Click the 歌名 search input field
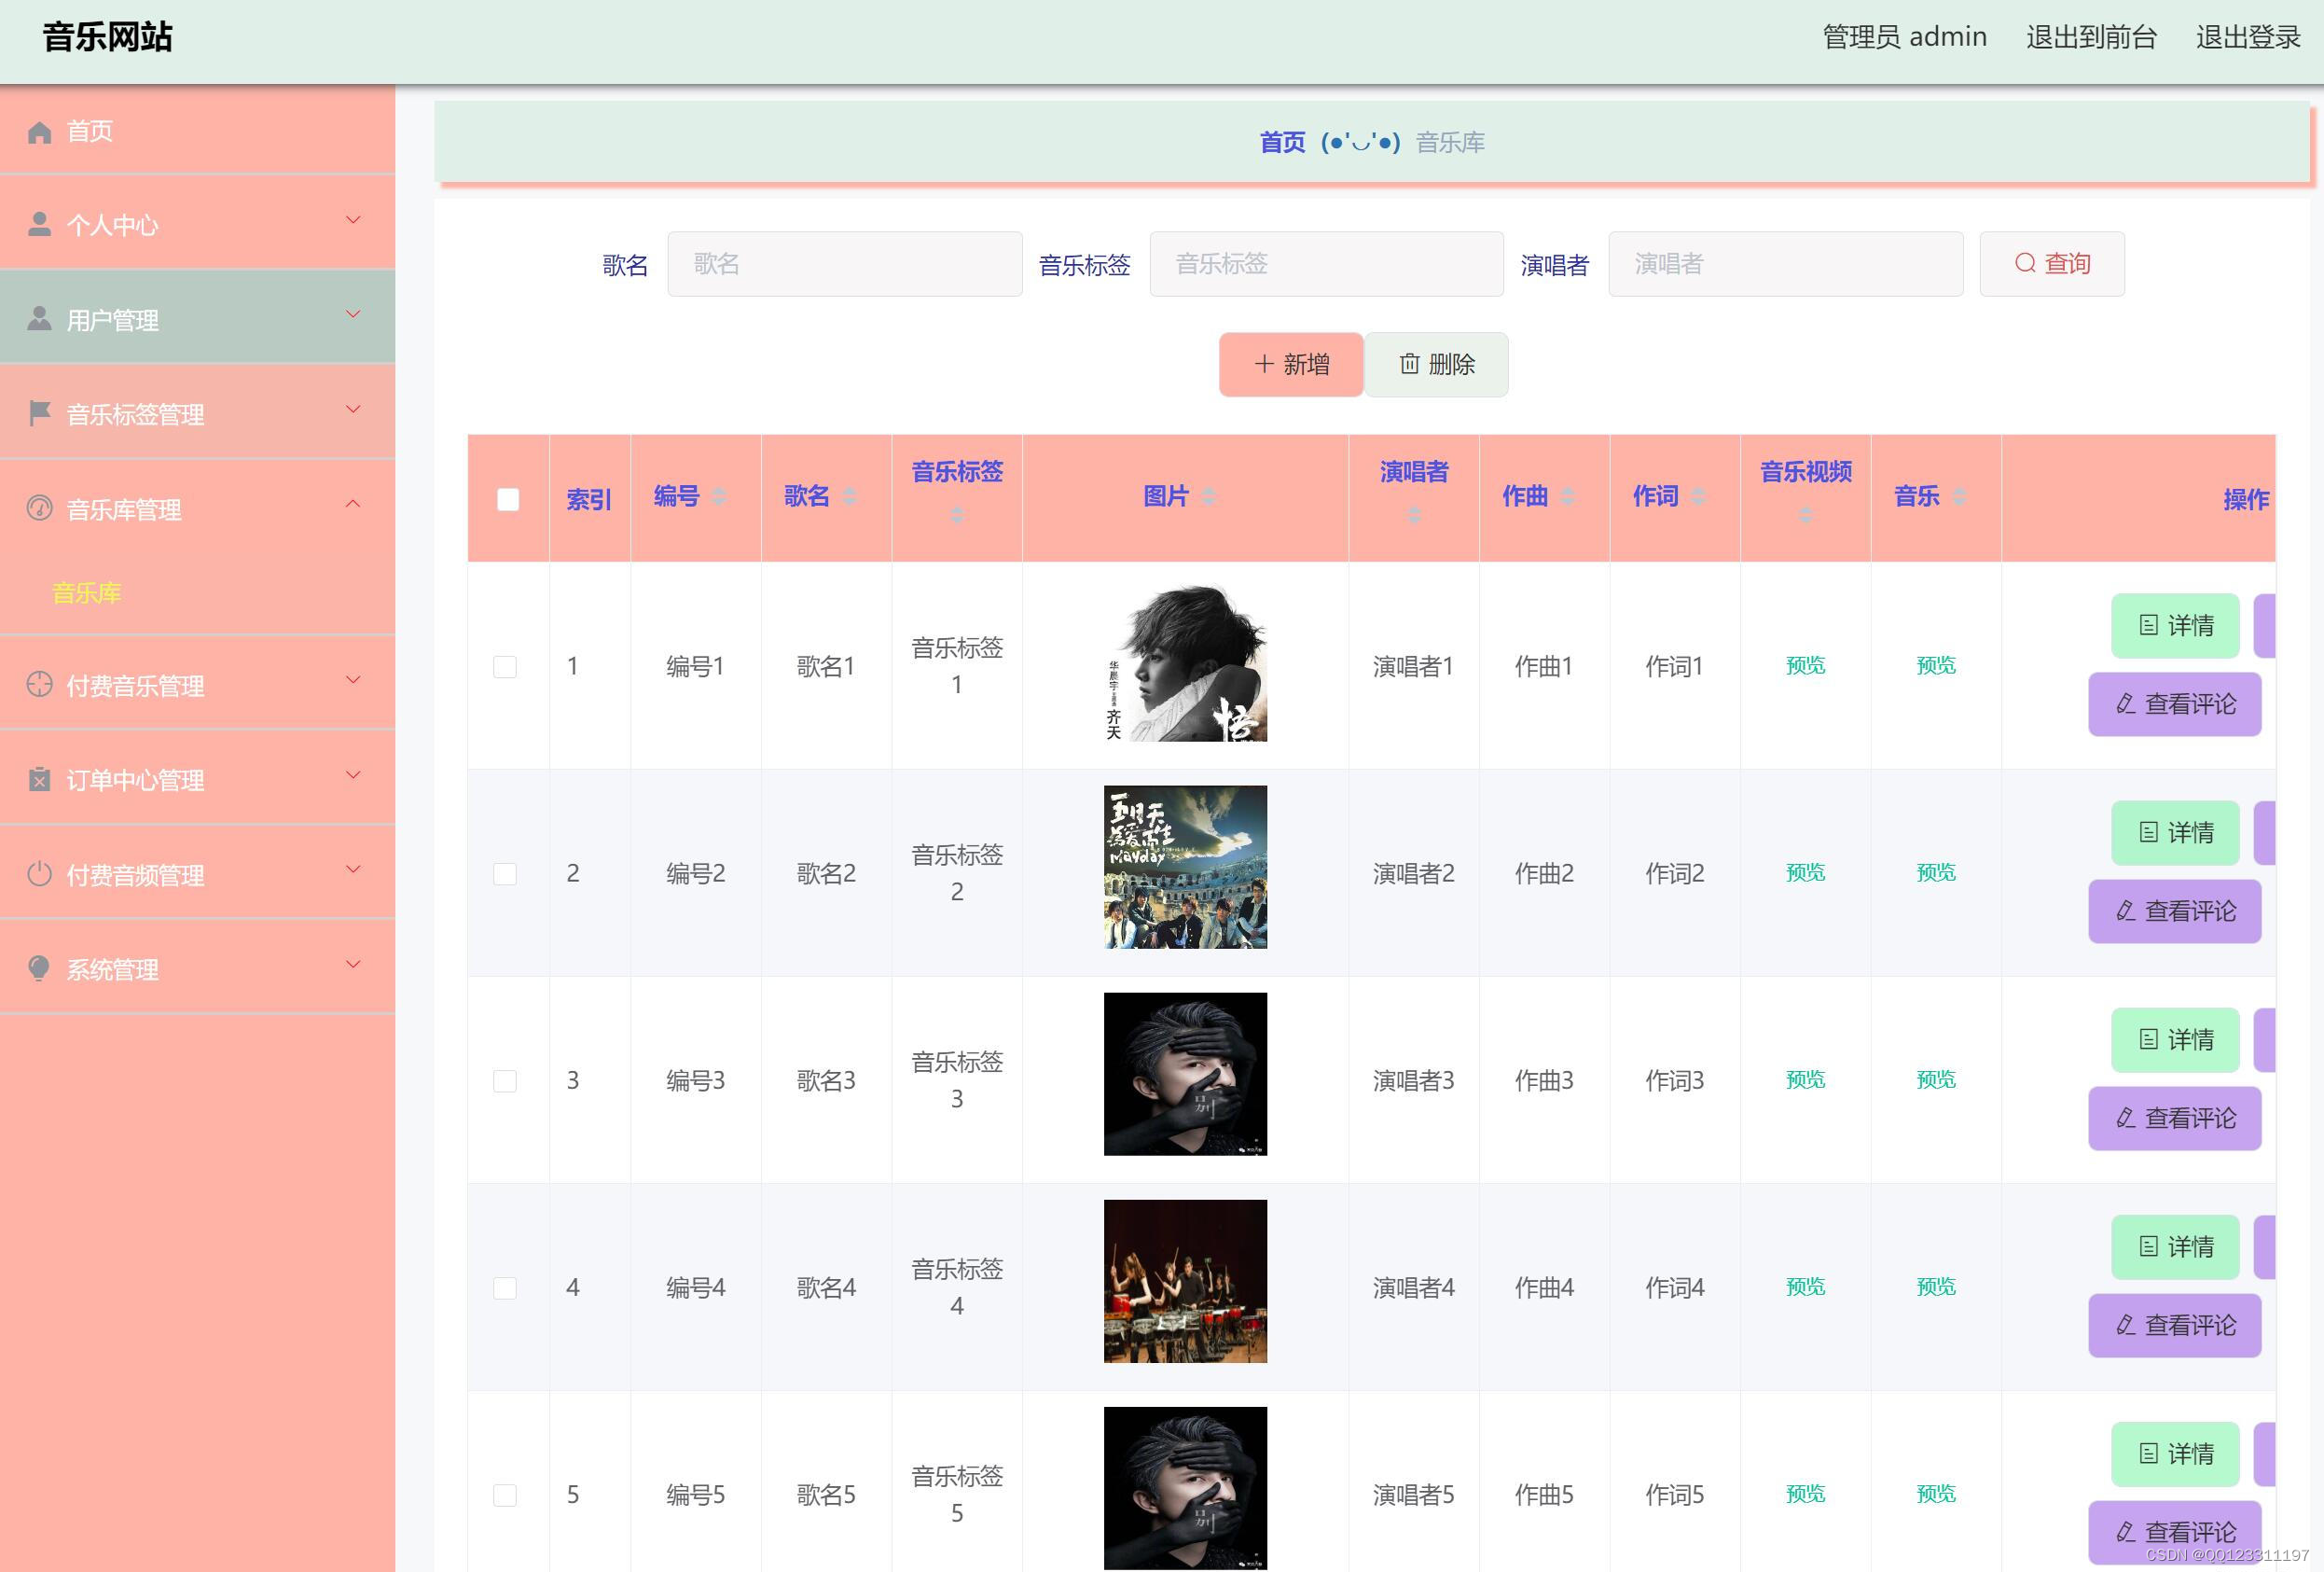The width and height of the screenshot is (2324, 1572). tap(844, 264)
